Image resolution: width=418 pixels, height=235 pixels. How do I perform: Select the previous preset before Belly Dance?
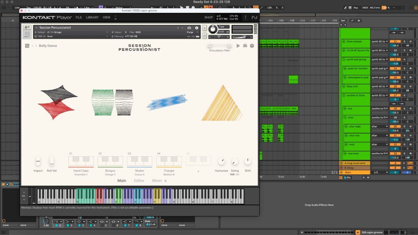32,46
